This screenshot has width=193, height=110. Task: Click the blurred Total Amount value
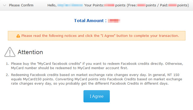(x=114, y=21)
